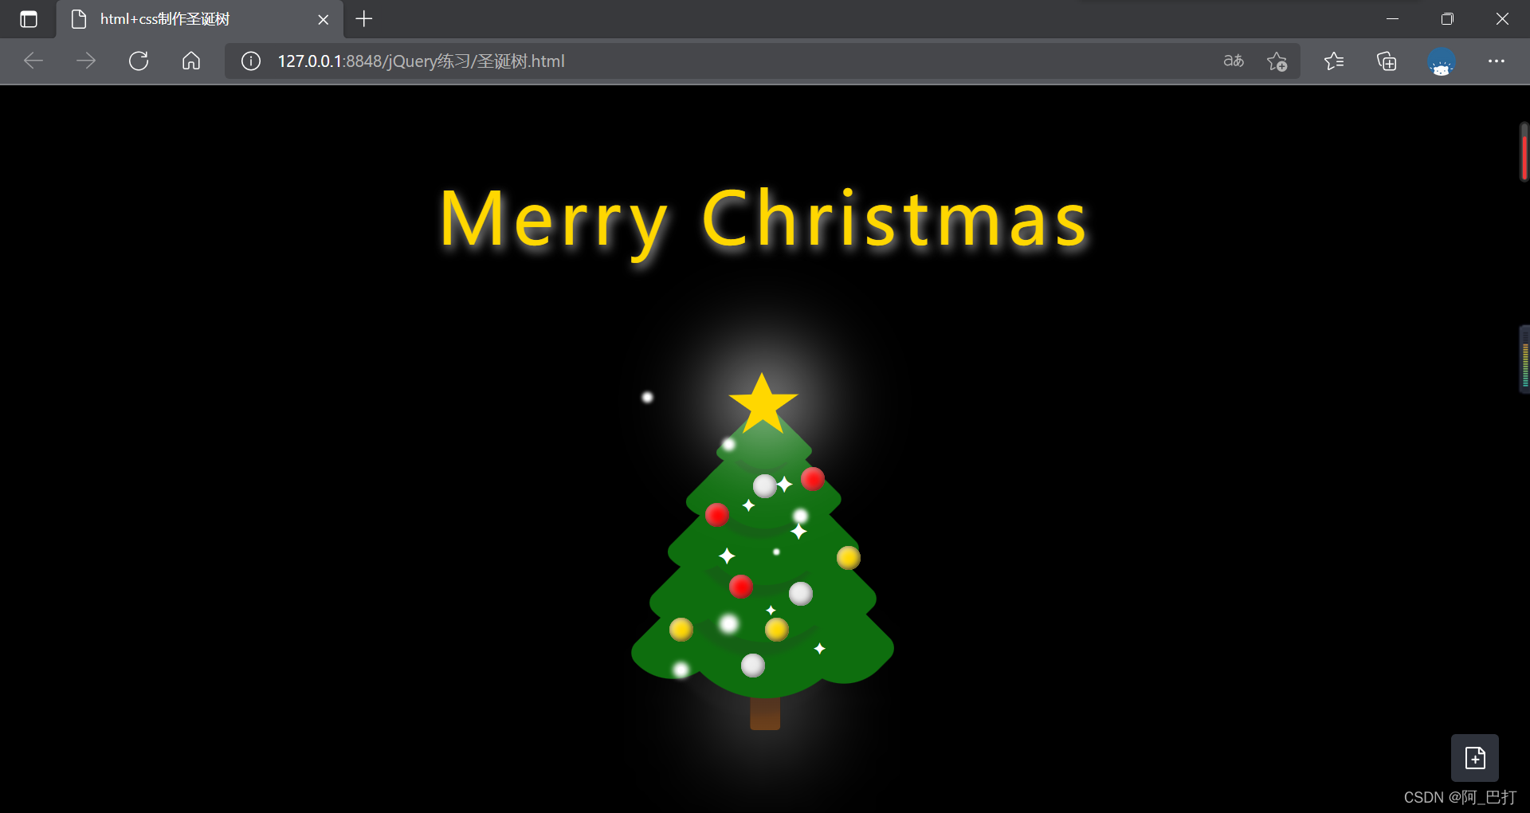Open the Collections panel
1530x813 pixels.
click(1387, 61)
